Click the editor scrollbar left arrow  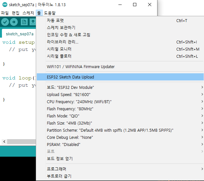tap(4, 141)
